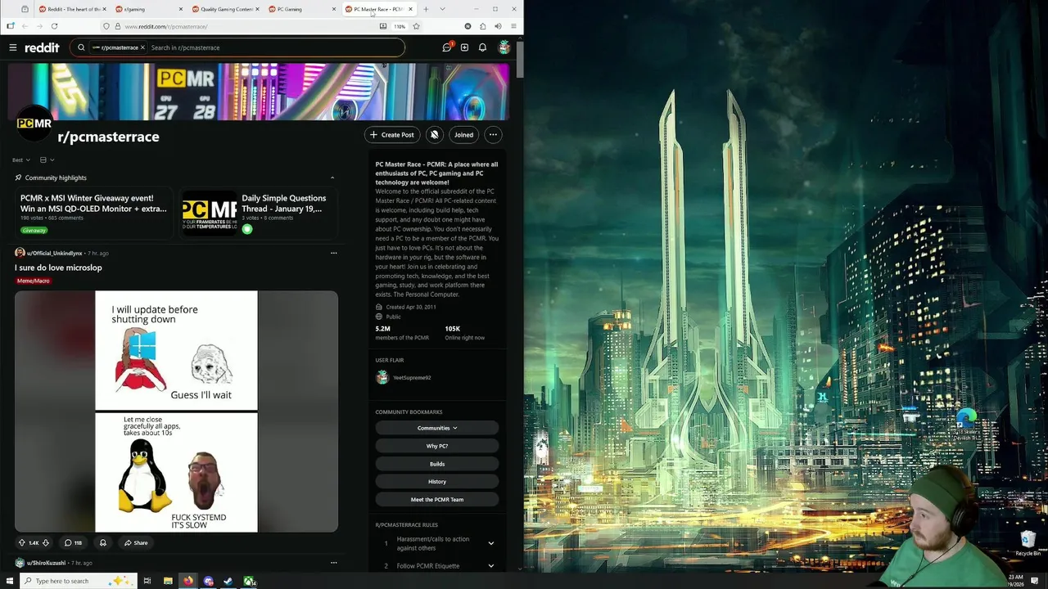Screen dimensions: 1048x589
Task: Downvote the 'I sure do love microslop' post
Action: 46,542
